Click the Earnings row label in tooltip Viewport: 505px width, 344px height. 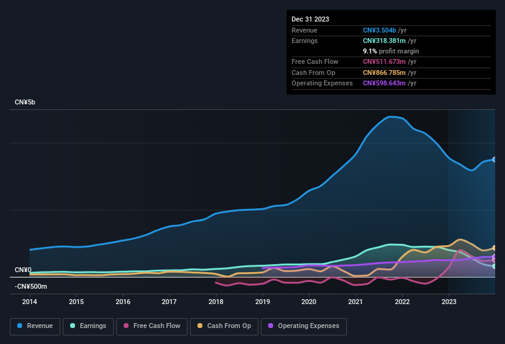coord(304,41)
